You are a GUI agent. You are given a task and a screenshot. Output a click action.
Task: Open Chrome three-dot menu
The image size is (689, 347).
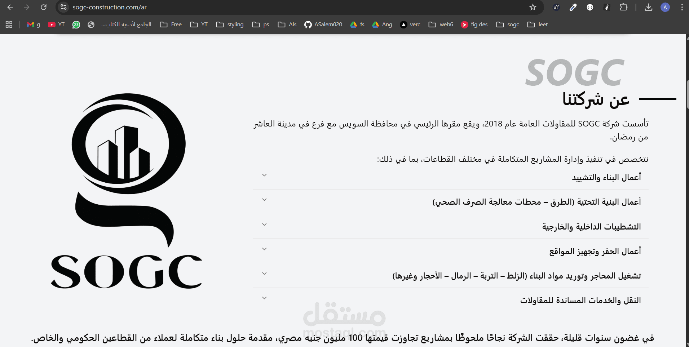(x=682, y=7)
